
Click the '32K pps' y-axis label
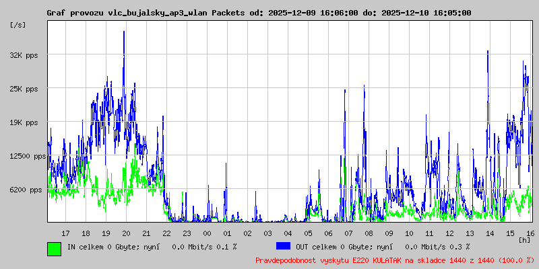pos(24,55)
